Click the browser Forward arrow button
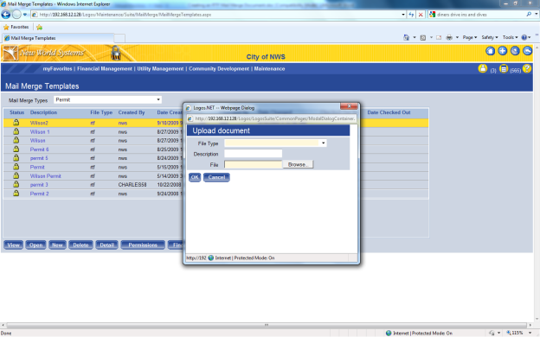 click(16, 15)
